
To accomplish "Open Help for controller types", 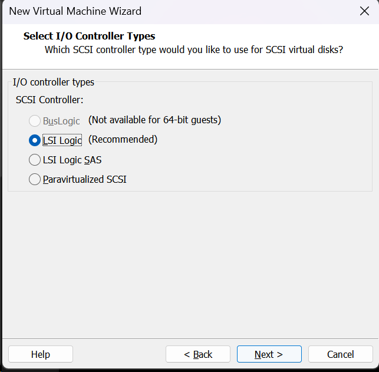I will (41, 354).
